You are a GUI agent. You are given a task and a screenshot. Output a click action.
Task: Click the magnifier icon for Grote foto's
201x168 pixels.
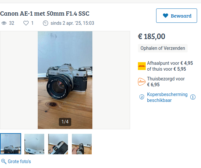[x=4, y=161]
